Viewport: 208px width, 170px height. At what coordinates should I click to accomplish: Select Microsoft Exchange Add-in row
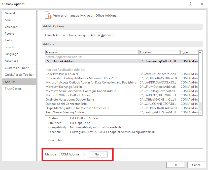click(122, 87)
